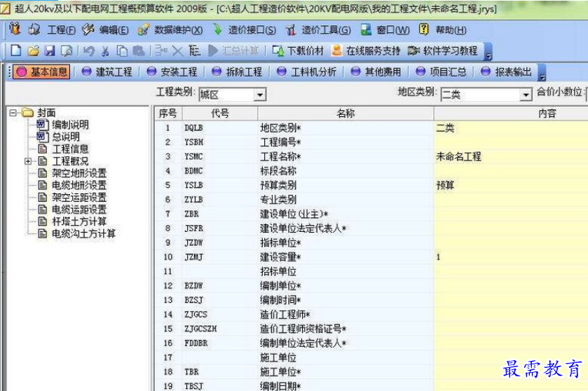Open the 地区类别 二类 dropdown

click(526, 95)
